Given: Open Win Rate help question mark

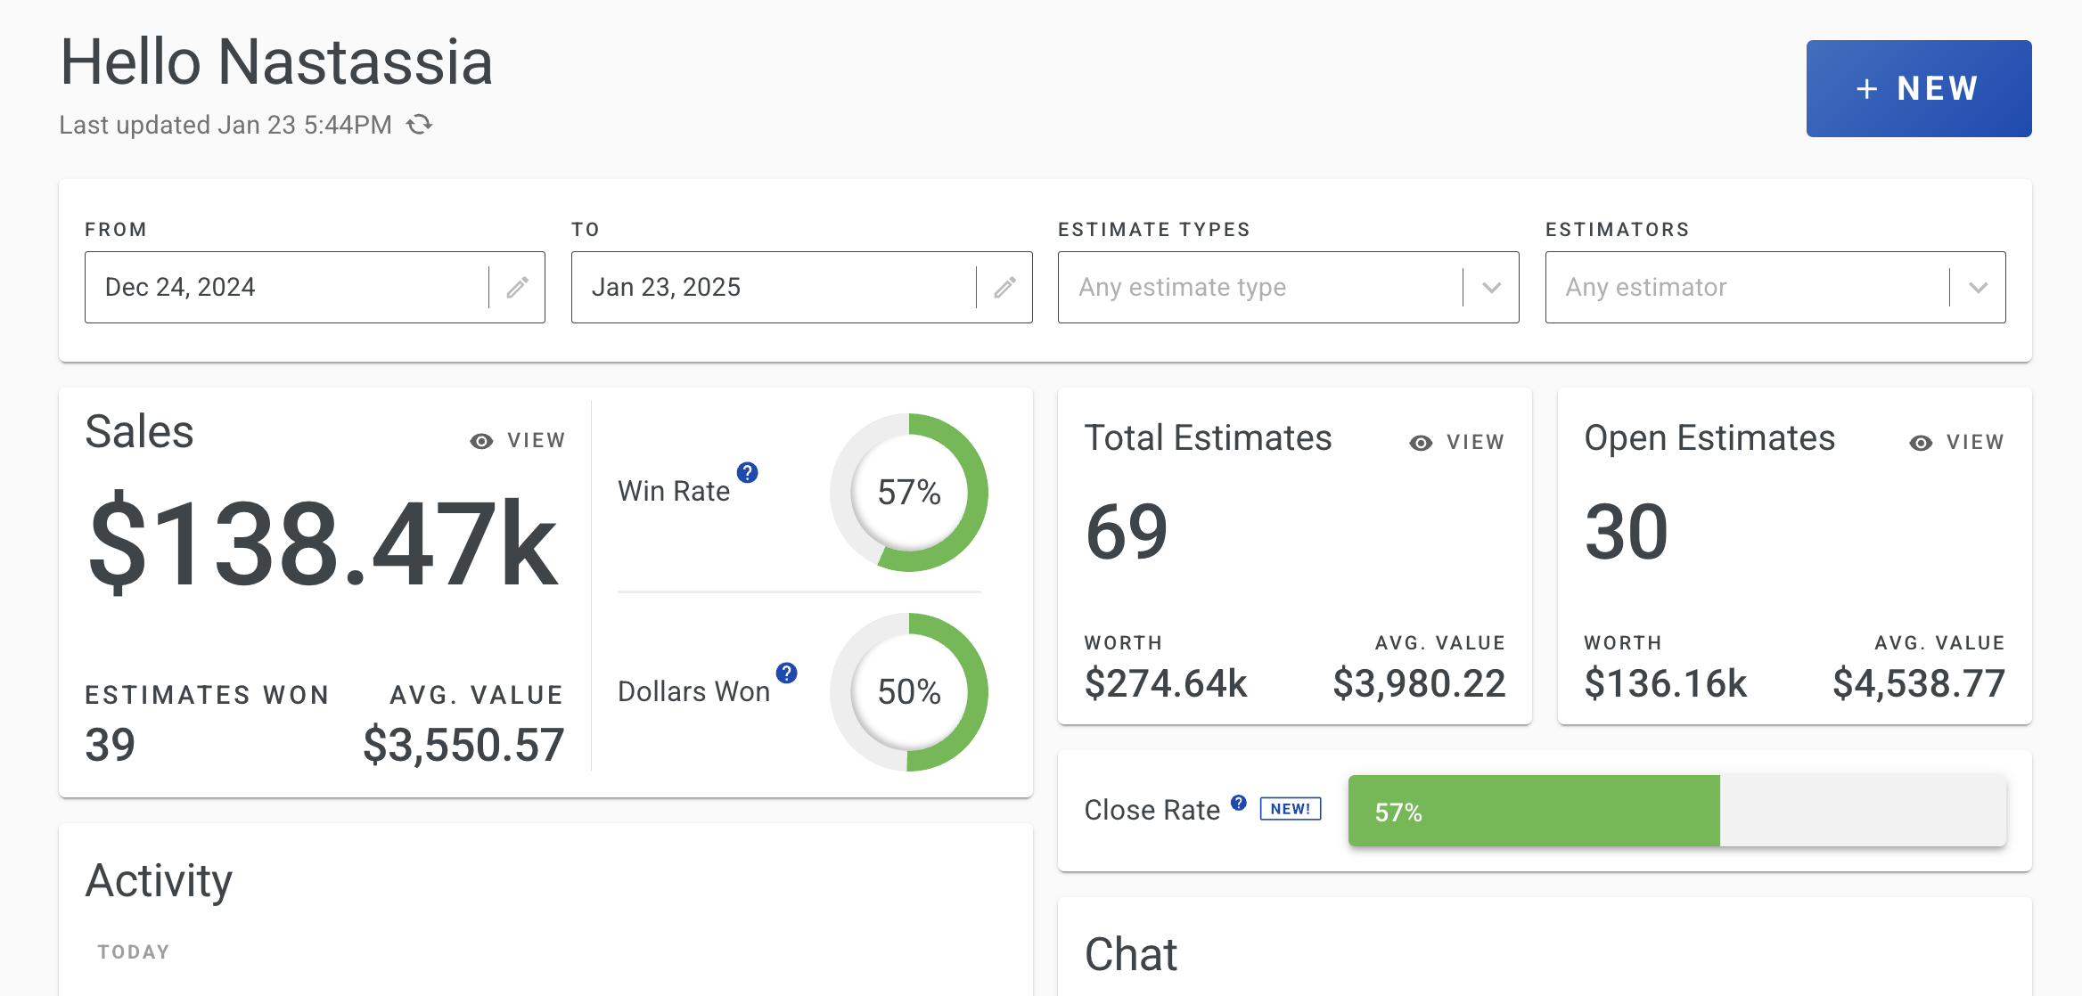Looking at the screenshot, I should (x=748, y=472).
